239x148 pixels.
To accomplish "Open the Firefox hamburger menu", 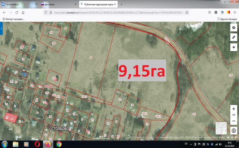I will (235, 12).
